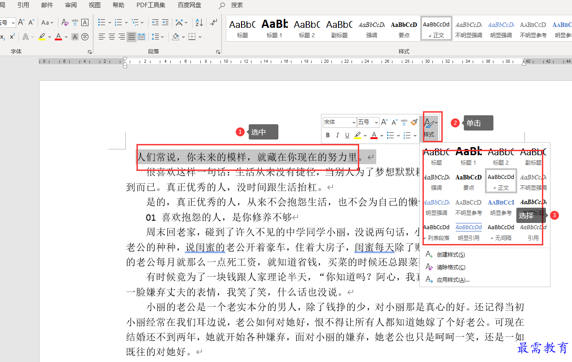Click the Sort (A-Z) icon
The height and width of the screenshot is (362, 572).
[x=199, y=22]
